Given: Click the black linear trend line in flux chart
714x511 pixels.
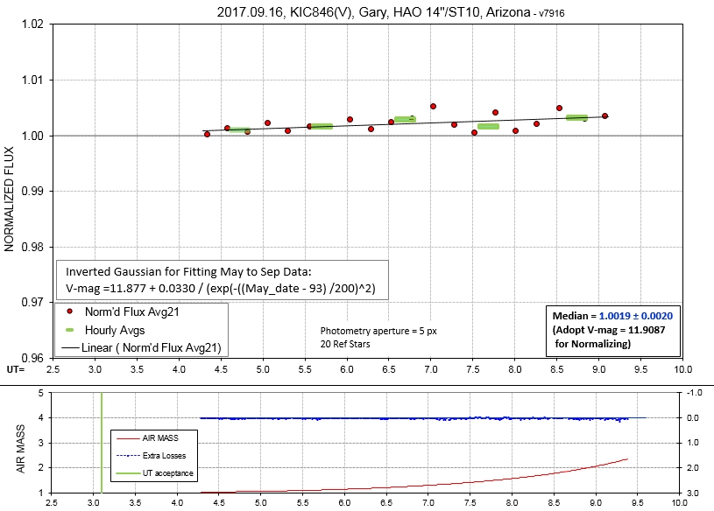Looking at the screenshot, I should [x=406, y=123].
